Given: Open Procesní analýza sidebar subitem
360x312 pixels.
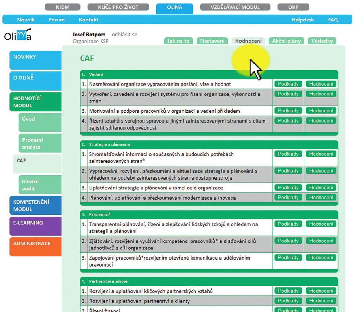Looking at the screenshot, I should click(x=40, y=143).
